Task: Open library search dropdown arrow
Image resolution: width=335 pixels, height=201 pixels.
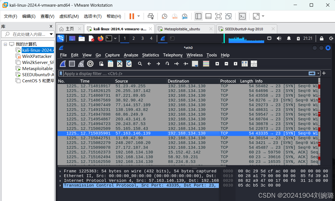Action: pyautogui.click(x=51, y=34)
